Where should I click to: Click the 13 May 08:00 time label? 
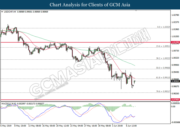coord(34,126)
